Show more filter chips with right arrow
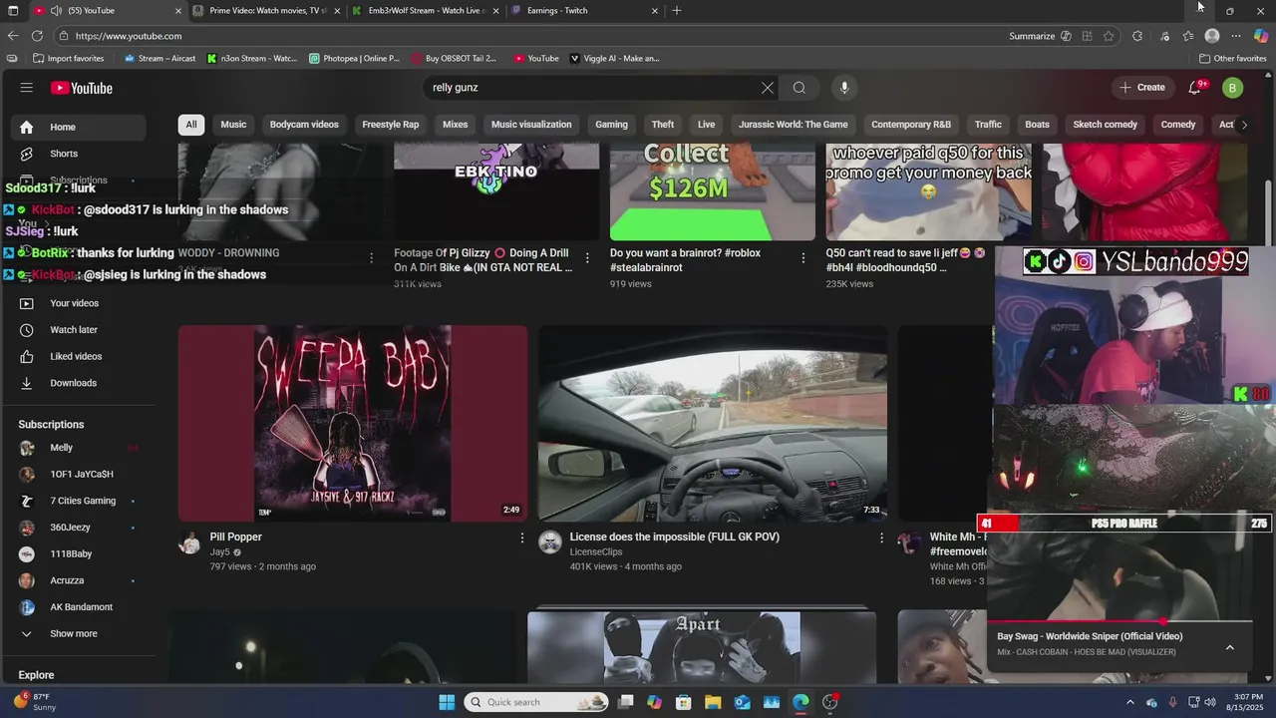1276x718 pixels. pyautogui.click(x=1243, y=125)
